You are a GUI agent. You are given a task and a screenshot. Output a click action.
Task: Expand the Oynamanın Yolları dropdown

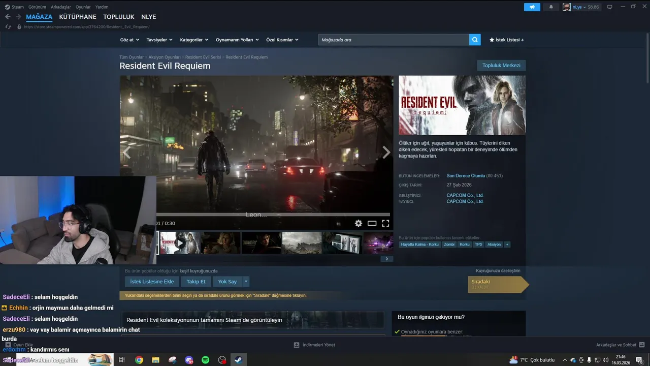click(x=237, y=40)
